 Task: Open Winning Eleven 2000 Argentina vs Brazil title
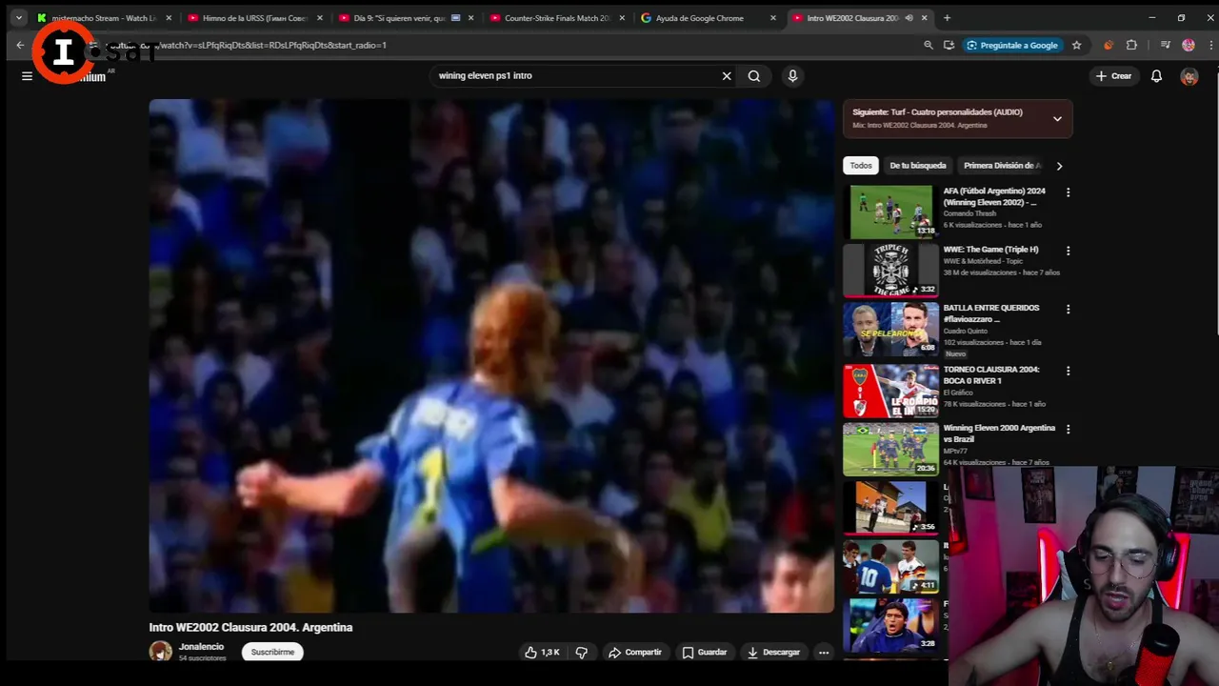[x=999, y=434]
